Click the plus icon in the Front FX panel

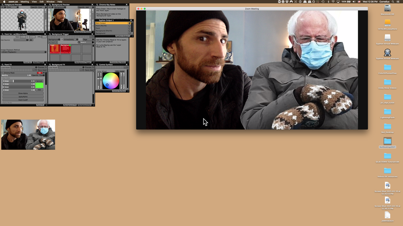click(x=33, y=70)
